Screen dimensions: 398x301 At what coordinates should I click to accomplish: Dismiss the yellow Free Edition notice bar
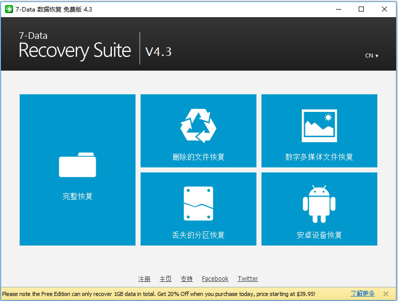[386, 294]
